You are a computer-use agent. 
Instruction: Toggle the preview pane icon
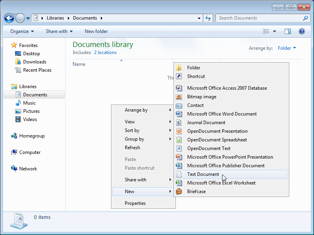tap(288, 31)
